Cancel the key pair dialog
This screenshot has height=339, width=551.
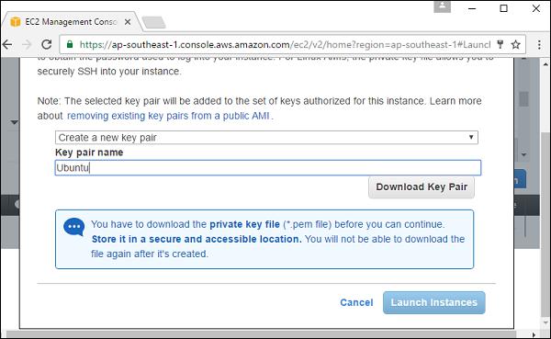click(x=356, y=302)
